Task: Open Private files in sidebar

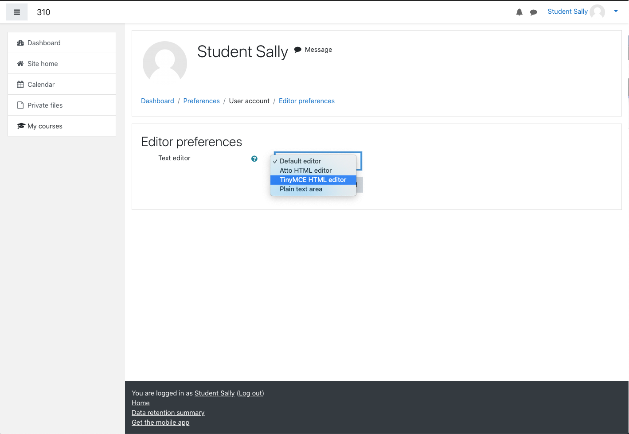Action: tap(62, 105)
